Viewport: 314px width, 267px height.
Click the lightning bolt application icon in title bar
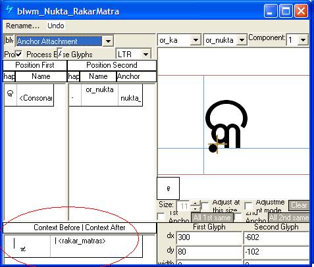pos(9,10)
